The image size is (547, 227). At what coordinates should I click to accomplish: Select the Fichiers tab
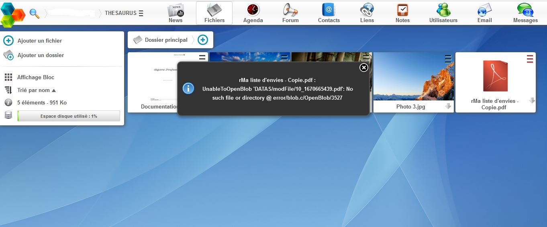(x=214, y=13)
